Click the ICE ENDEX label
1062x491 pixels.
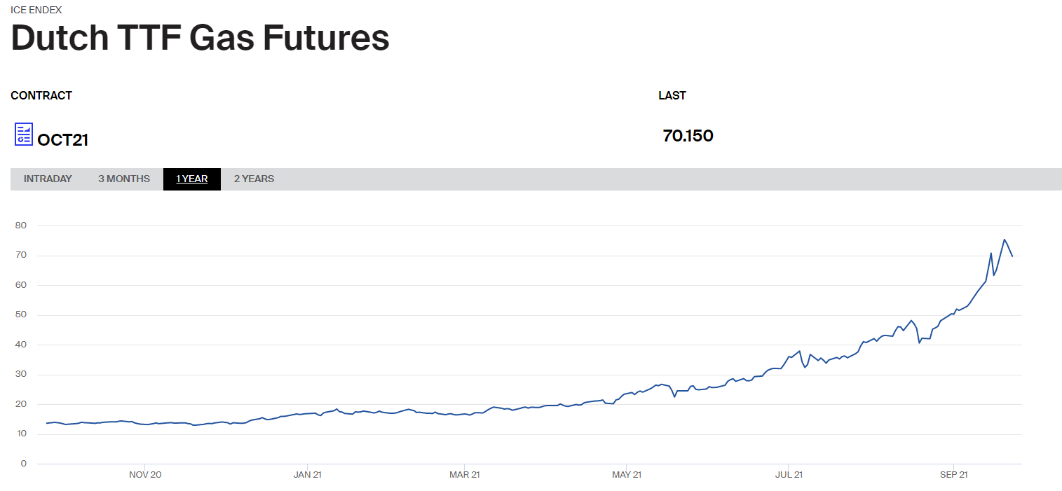pos(36,10)
